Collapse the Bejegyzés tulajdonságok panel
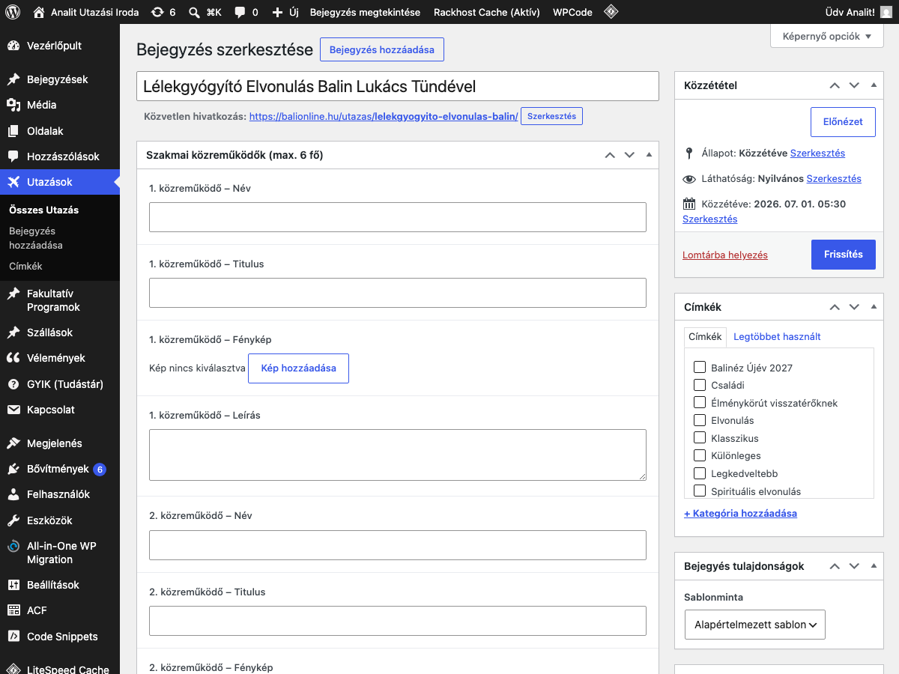899x674 pixels. (874, 566)
